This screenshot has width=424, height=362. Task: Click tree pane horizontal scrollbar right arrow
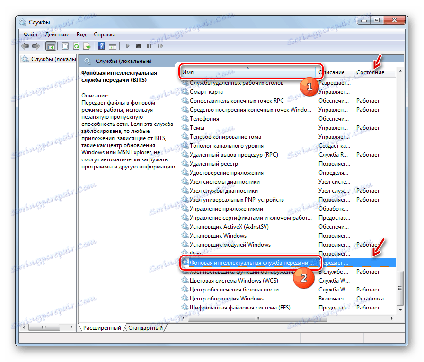[x=71, y=327]
